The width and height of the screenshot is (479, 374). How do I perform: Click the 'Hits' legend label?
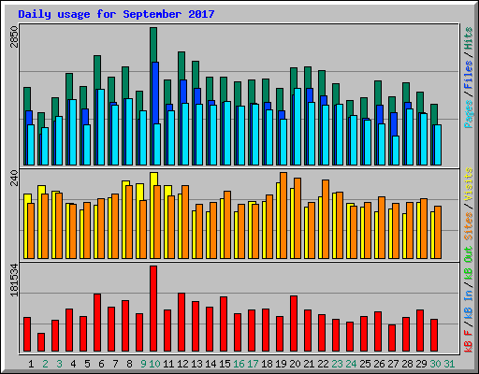click(469, 38)
